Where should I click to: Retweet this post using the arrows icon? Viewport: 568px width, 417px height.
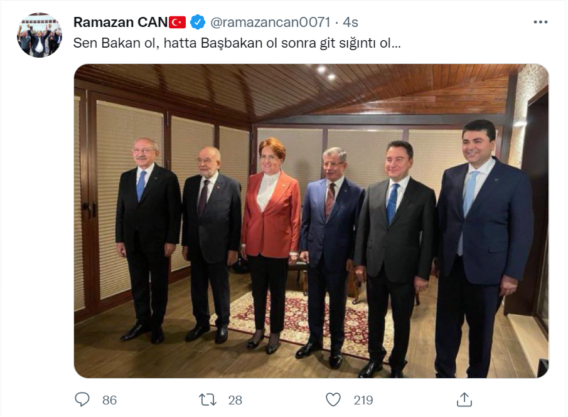click(x=208, y=400)
